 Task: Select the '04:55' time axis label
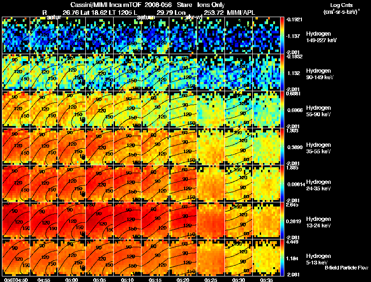(x=44, y=280)
